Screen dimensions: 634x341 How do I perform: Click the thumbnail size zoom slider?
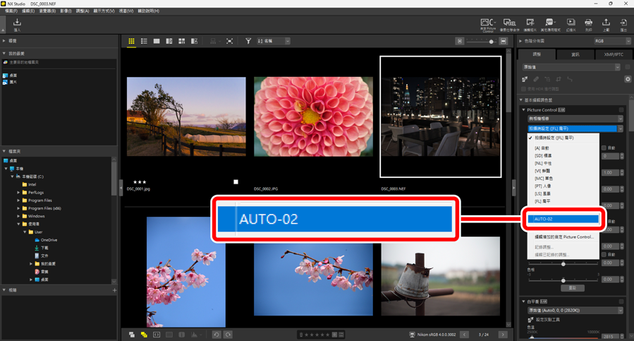click(x=491, y=42)
